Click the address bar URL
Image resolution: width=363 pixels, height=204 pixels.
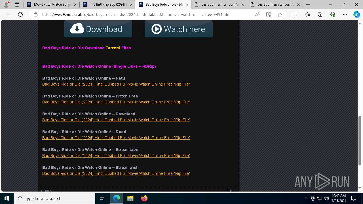(x=137, y=14)
